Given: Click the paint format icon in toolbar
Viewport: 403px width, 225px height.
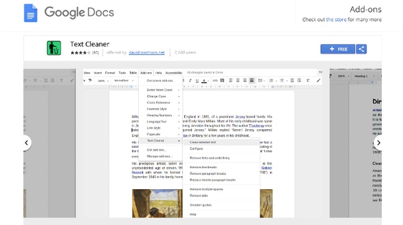Looking at the screenshot, I should [90, 80].
